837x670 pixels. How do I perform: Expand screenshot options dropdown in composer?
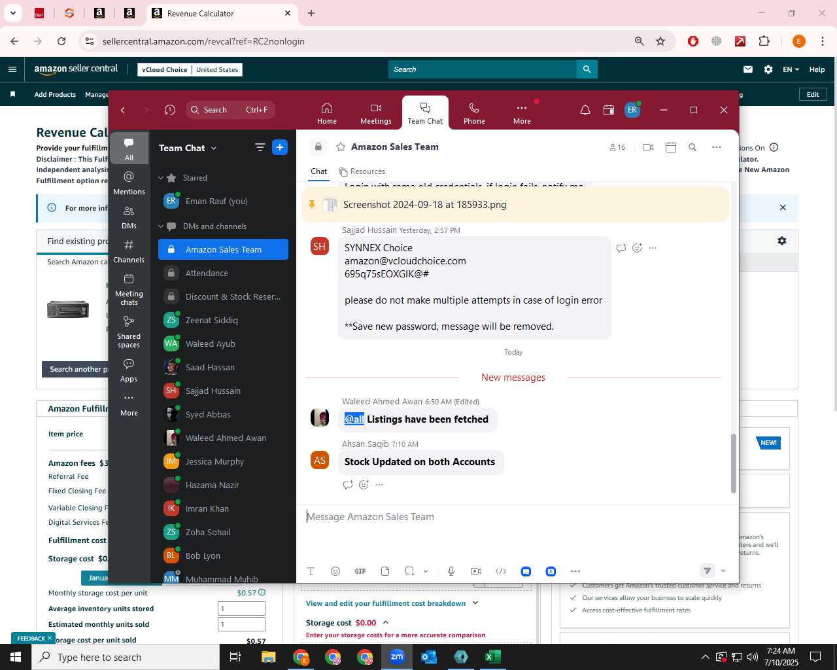click(426, 571)
